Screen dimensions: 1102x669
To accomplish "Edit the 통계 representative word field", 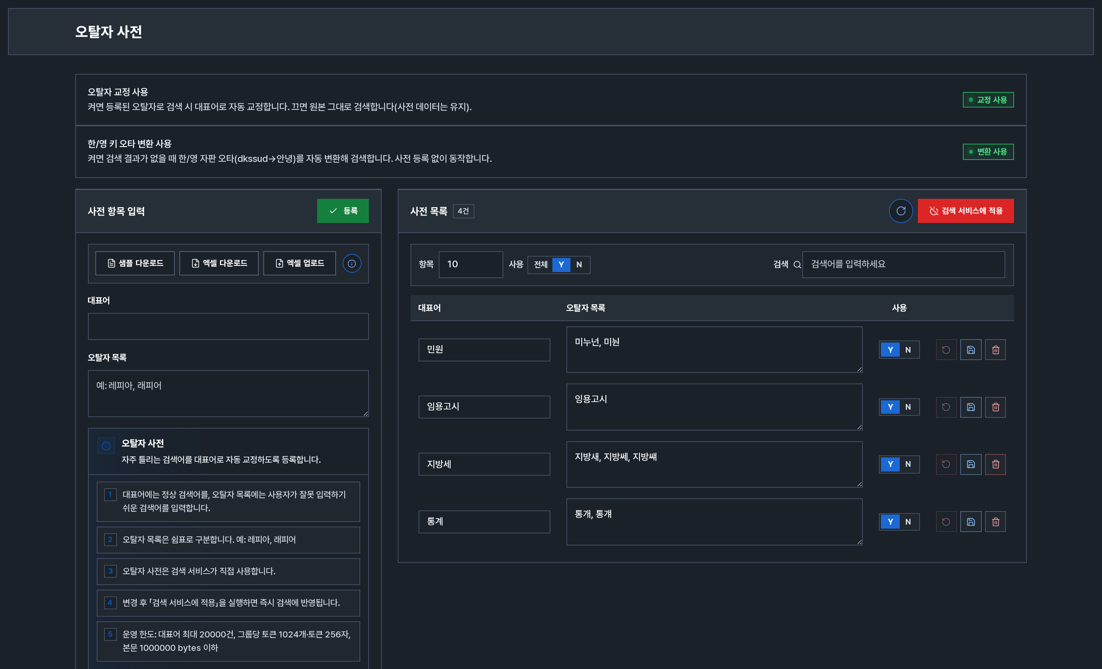I will point(484,522).
